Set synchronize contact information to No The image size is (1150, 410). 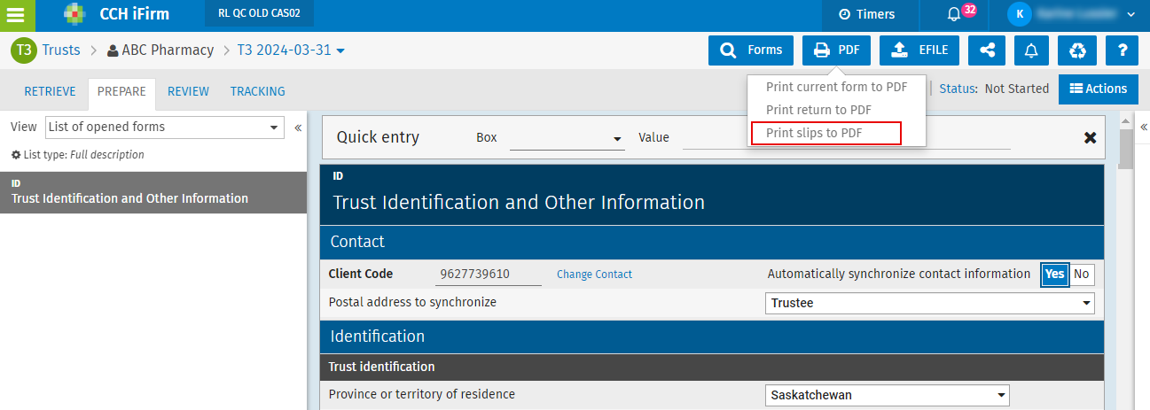(x=1082, y=275)
